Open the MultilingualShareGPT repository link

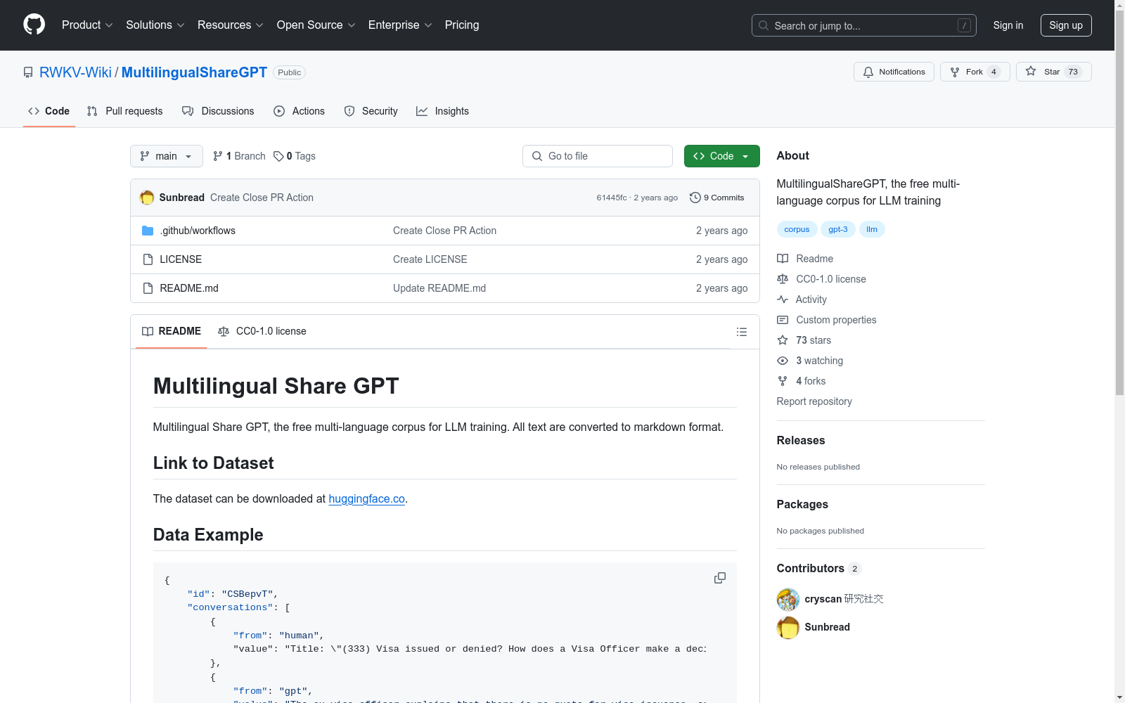click(x=194, y=72)
